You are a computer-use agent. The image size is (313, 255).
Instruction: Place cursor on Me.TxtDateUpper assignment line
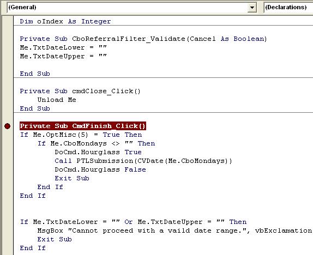[x=63, y=56]
